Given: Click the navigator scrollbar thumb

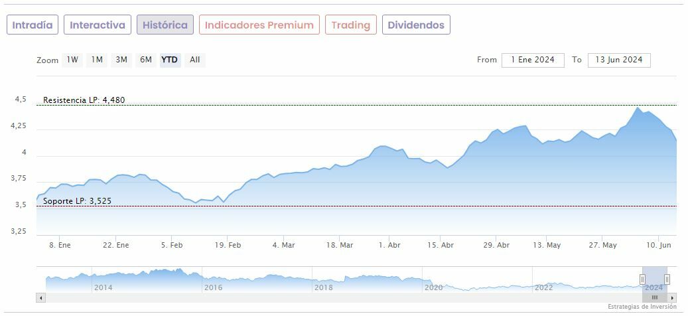Looking at the screenshot, I should 654,297.
